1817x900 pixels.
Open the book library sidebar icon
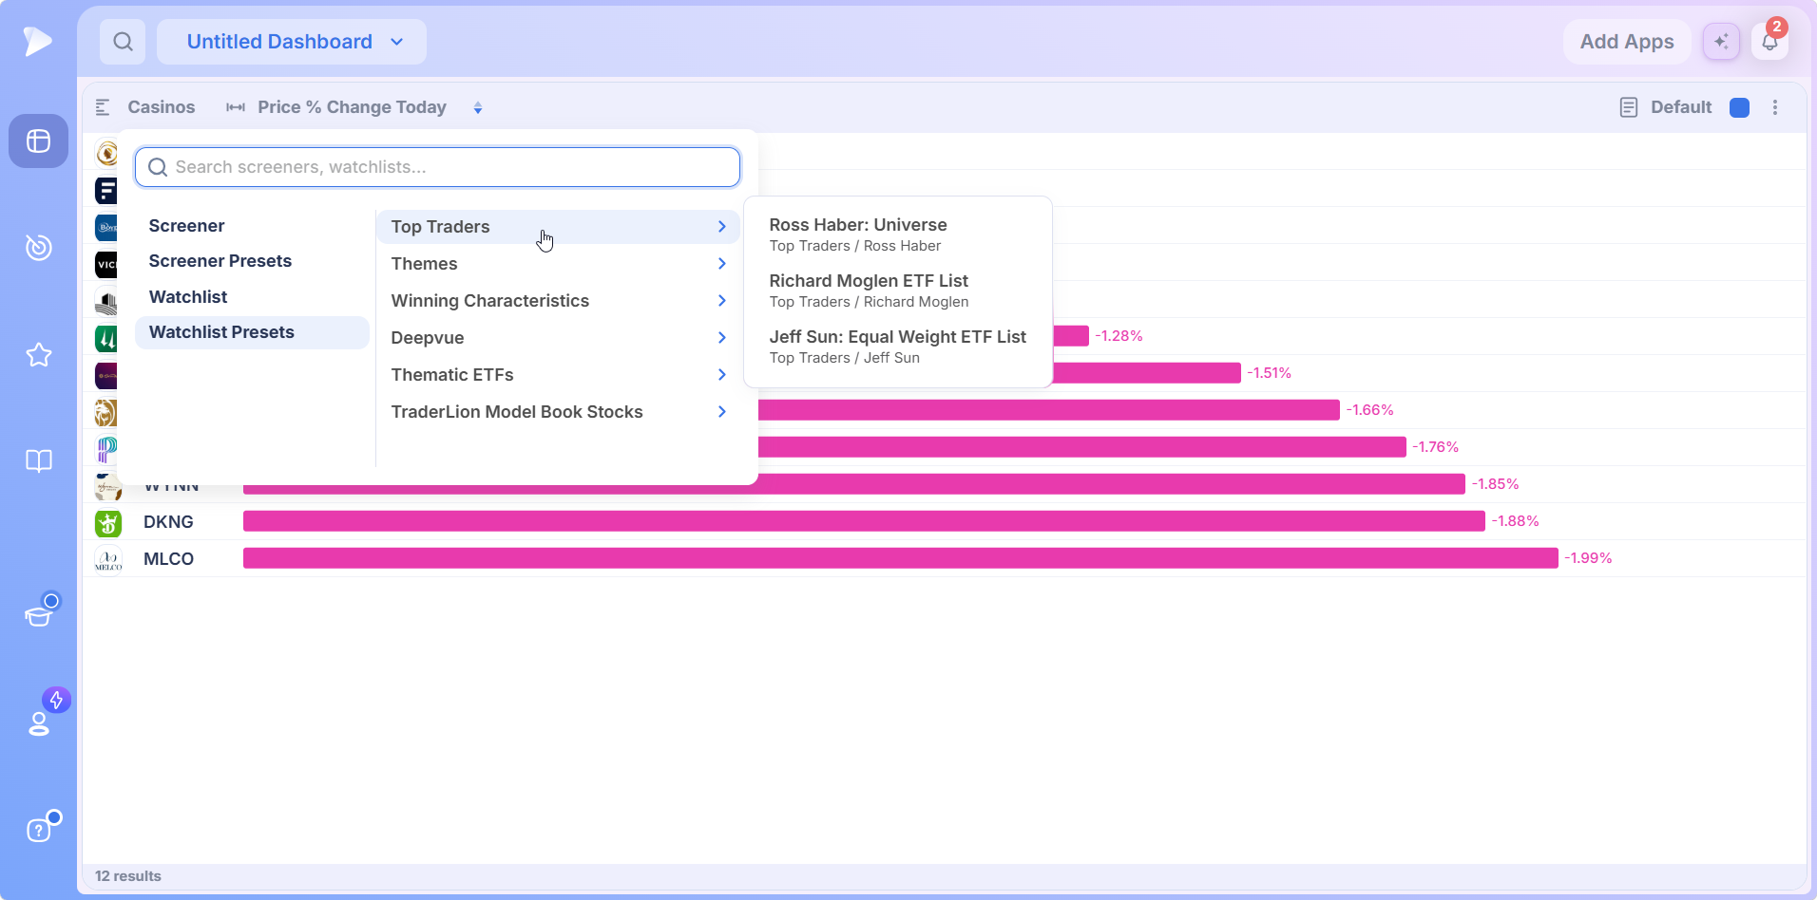click(x=38, y=461)
